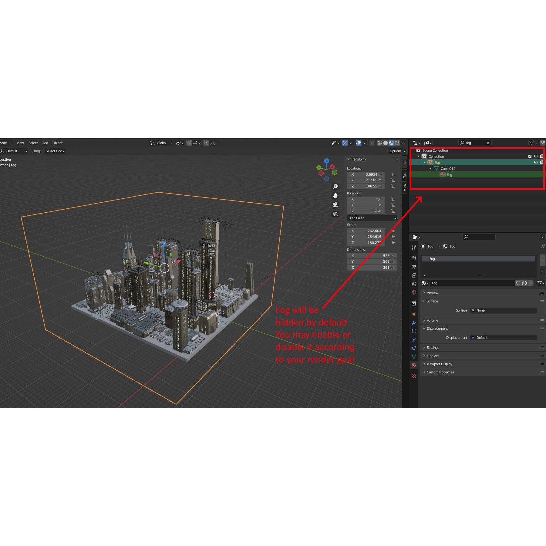Image resolution: width=546 pixels, height=546 pixels.
Task: Click the camera view icon in viewport sidebar
Action: tap(335, 205)
